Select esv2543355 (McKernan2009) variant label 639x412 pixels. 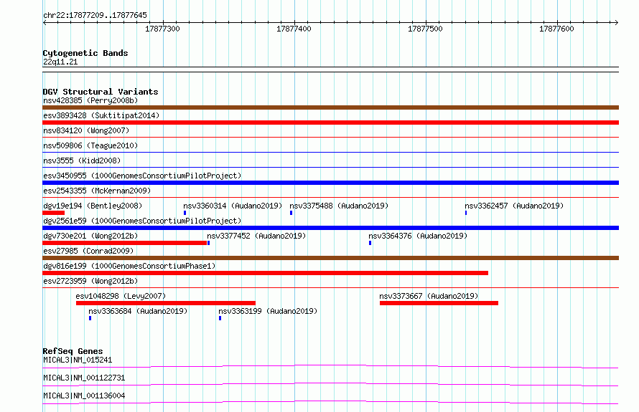(x=97, y=191)
